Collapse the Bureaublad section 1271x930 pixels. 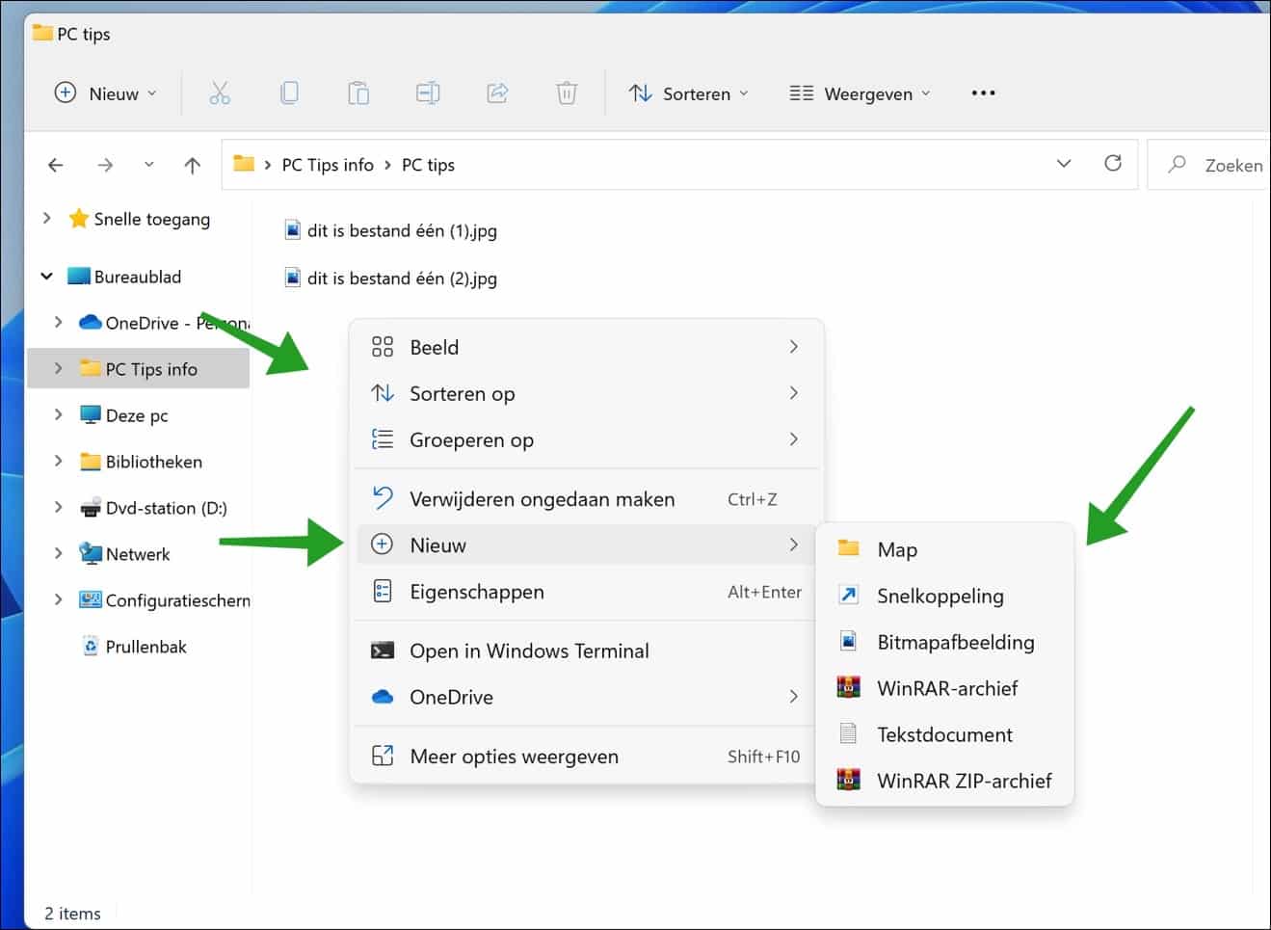click(46, 276)
